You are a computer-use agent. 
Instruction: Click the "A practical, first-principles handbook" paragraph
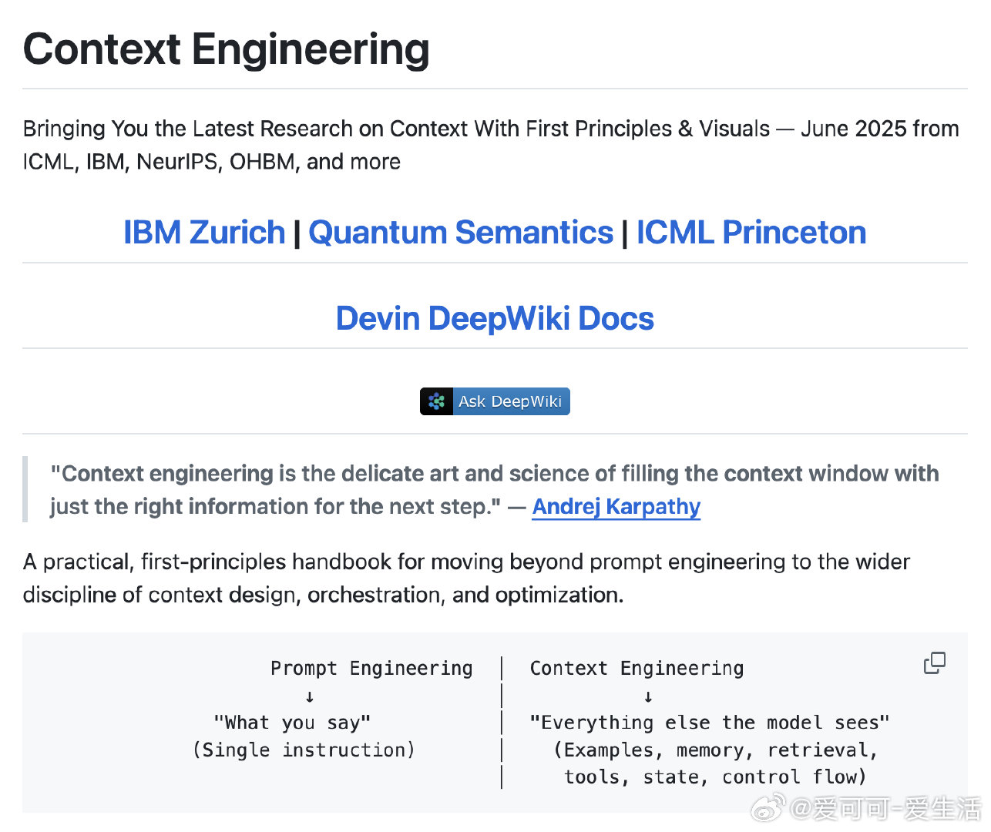(466, 578)
